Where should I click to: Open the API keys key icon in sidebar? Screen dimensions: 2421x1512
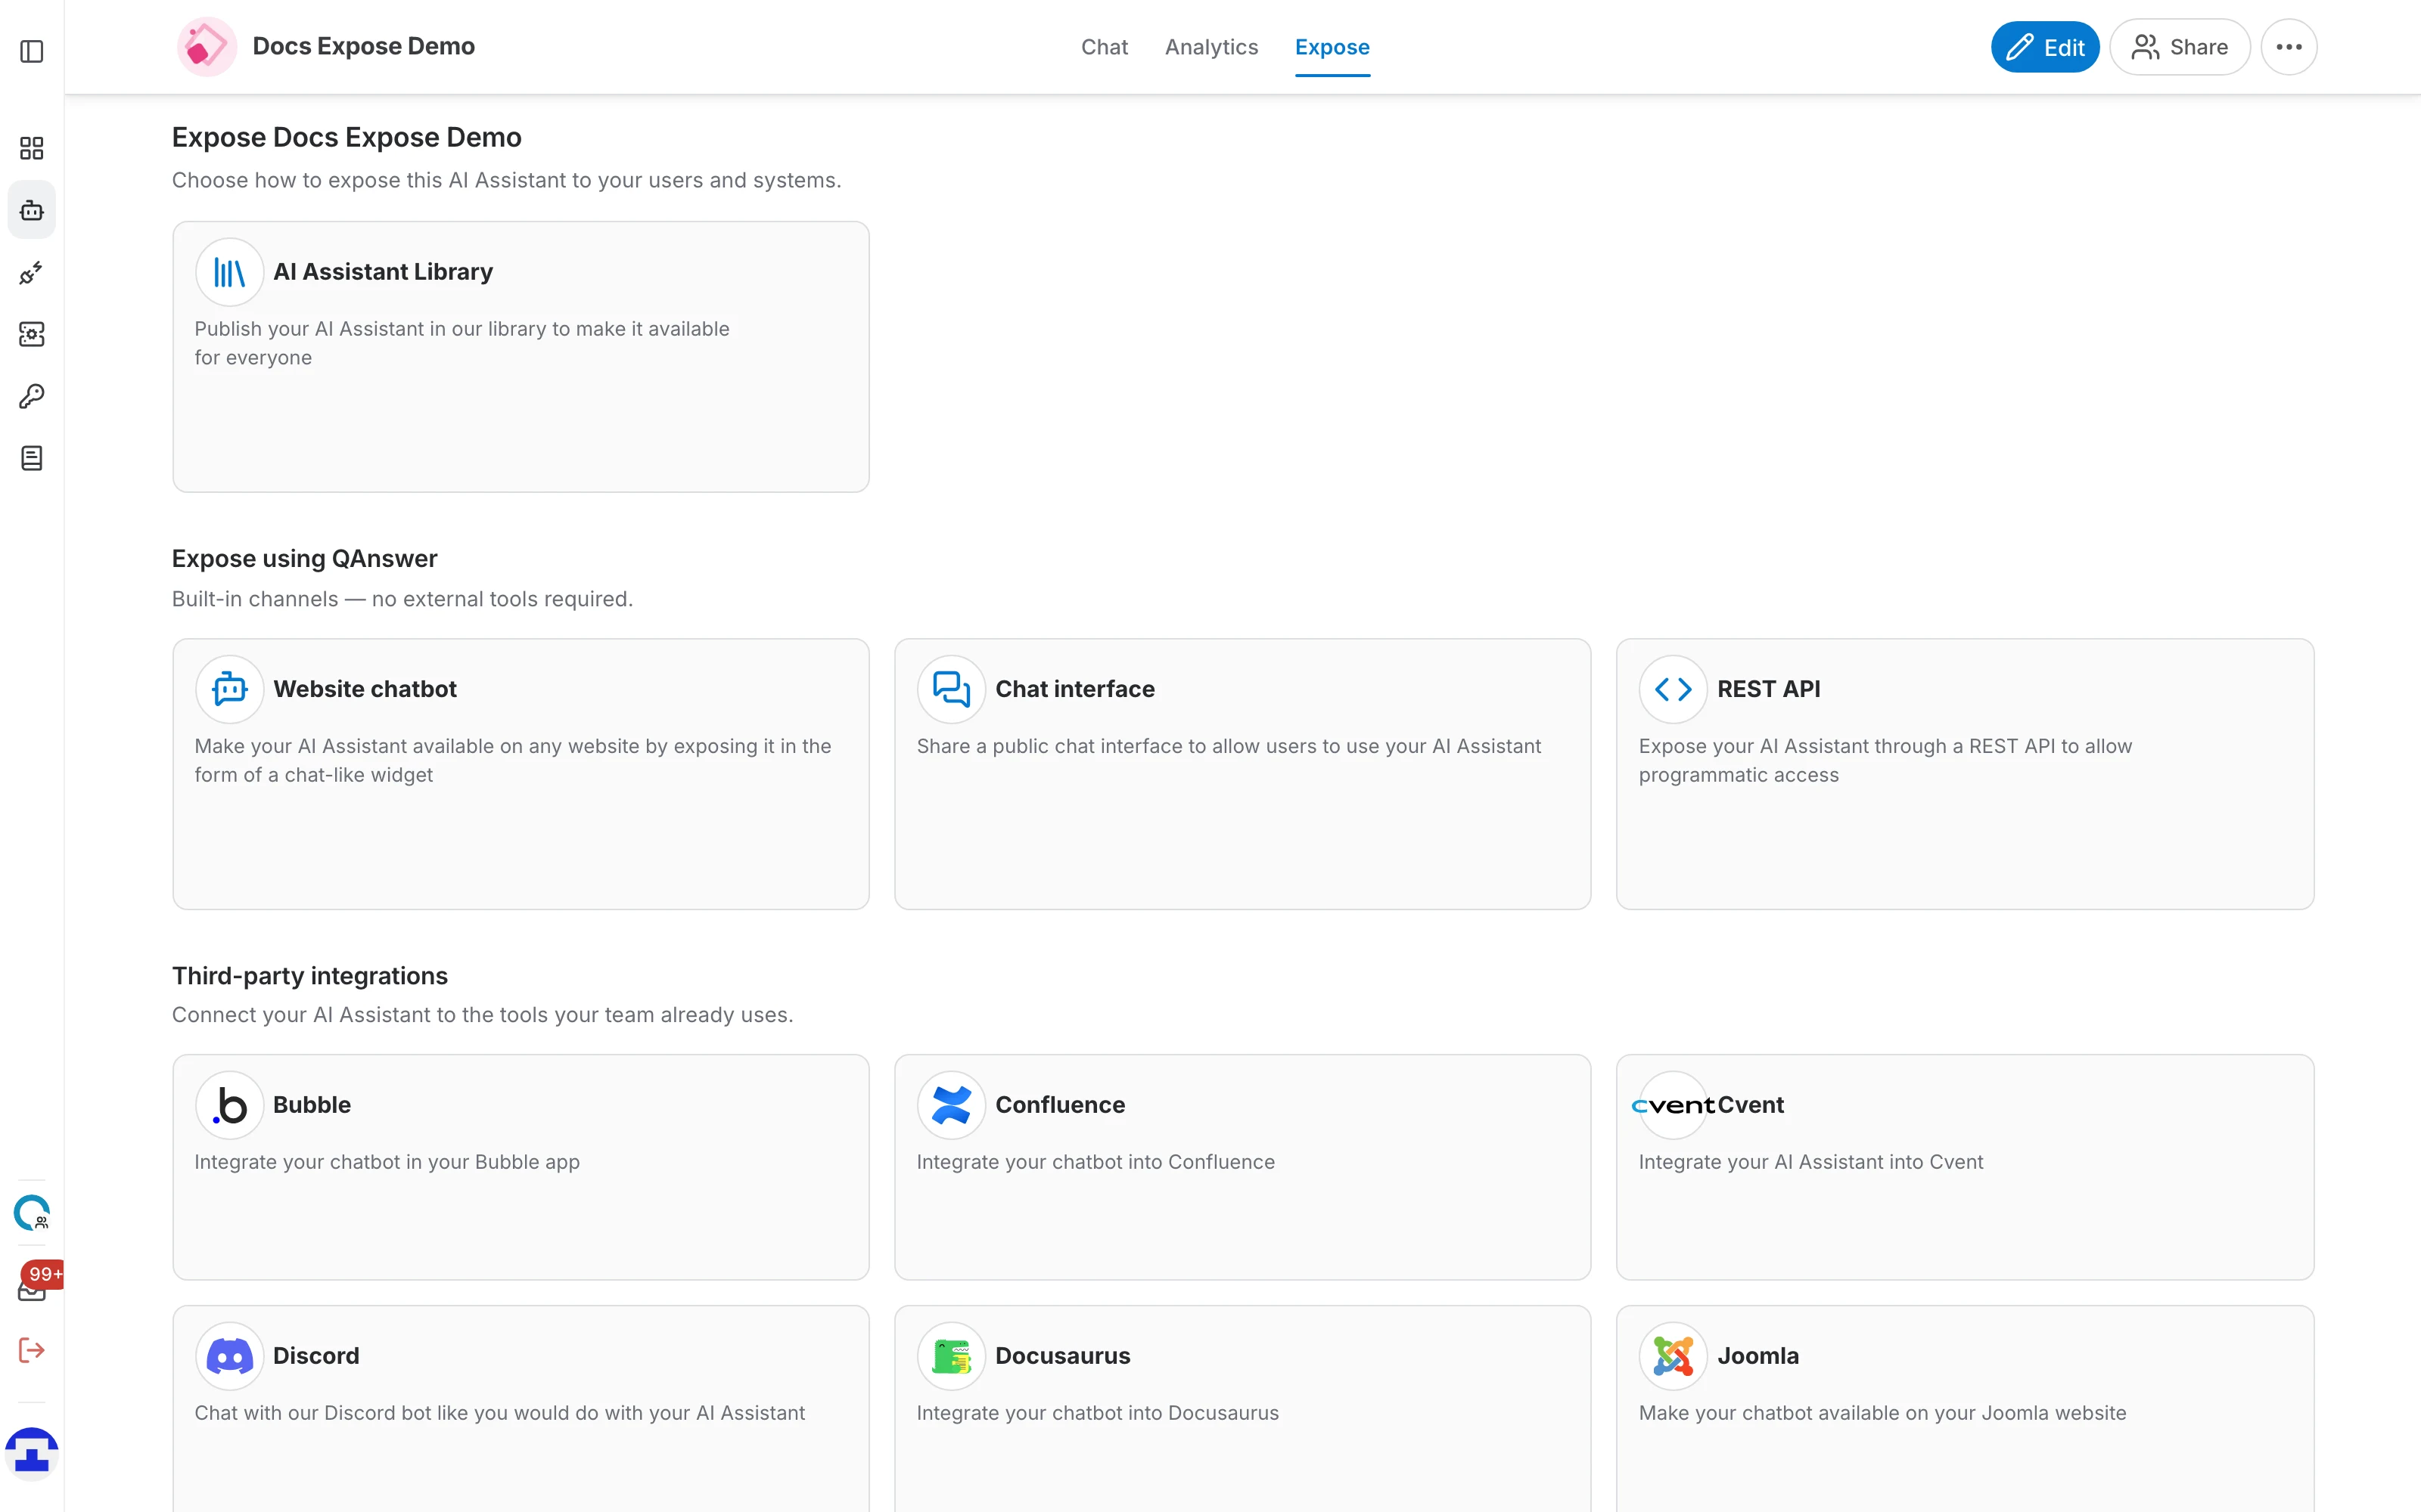32,396
